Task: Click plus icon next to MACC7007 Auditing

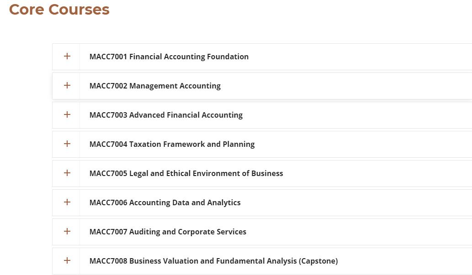Action: tap(67, 232)
